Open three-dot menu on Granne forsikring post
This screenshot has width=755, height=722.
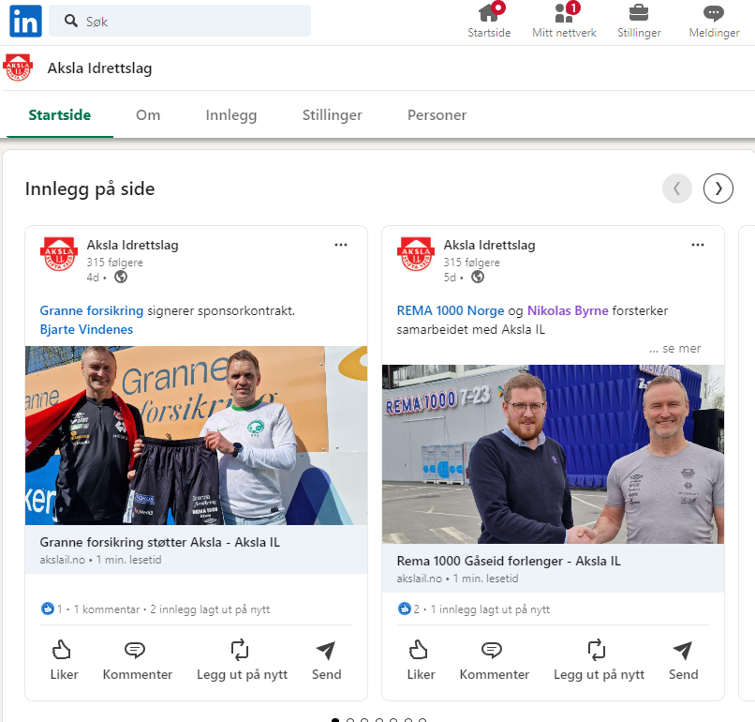point(341,246)
